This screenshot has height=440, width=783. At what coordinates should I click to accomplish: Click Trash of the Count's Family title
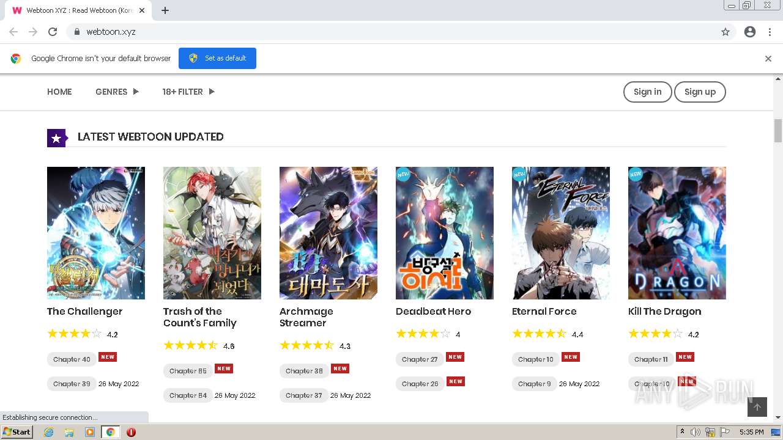tap(199, 317)
